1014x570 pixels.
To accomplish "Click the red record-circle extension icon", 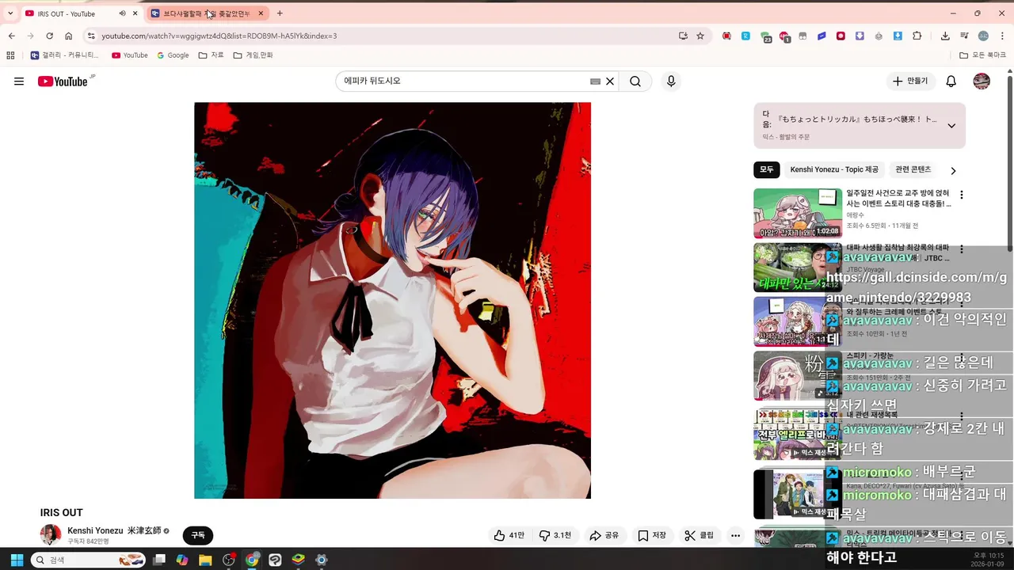I will tap(841, 36).
